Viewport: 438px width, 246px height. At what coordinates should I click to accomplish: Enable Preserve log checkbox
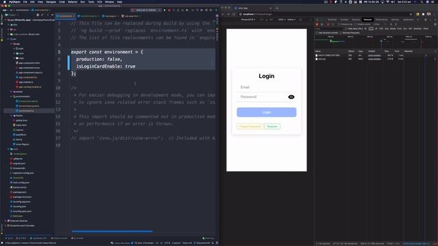click(x=339, y=25)
